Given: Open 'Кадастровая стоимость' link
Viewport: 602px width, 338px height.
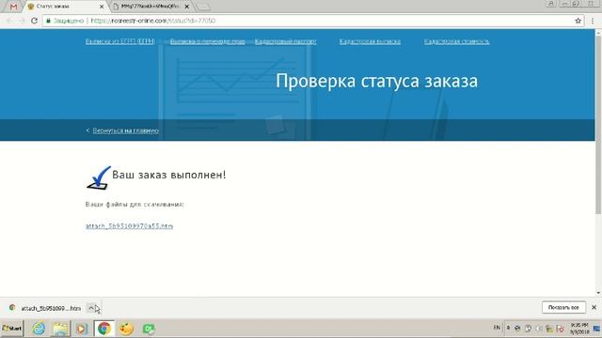Looking at the screenshot, I should click(456, 41).
